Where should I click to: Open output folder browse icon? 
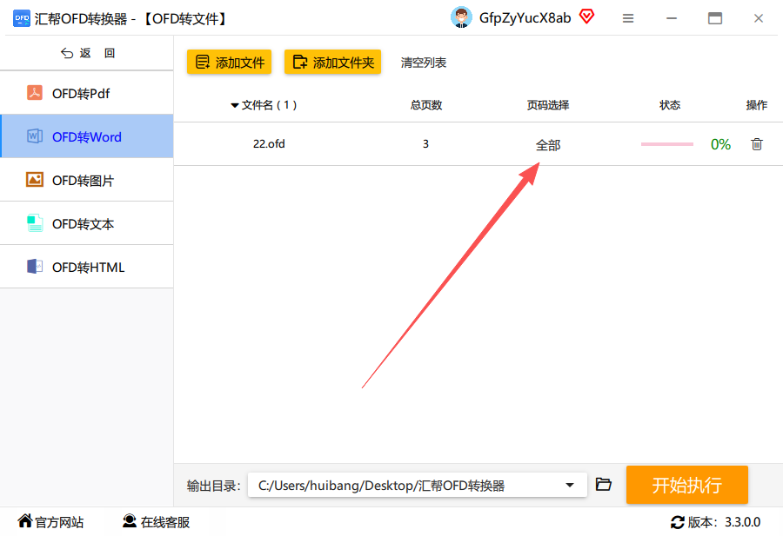point(603,484)
